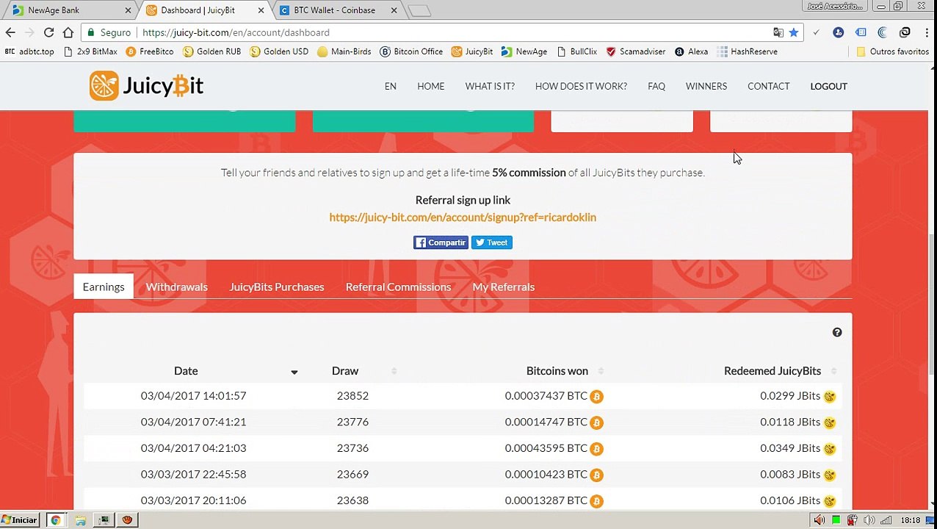Viewport: 937px width, 529px height.
Task: Open file explorer icon in taskbar
Action: pos(80,520)
